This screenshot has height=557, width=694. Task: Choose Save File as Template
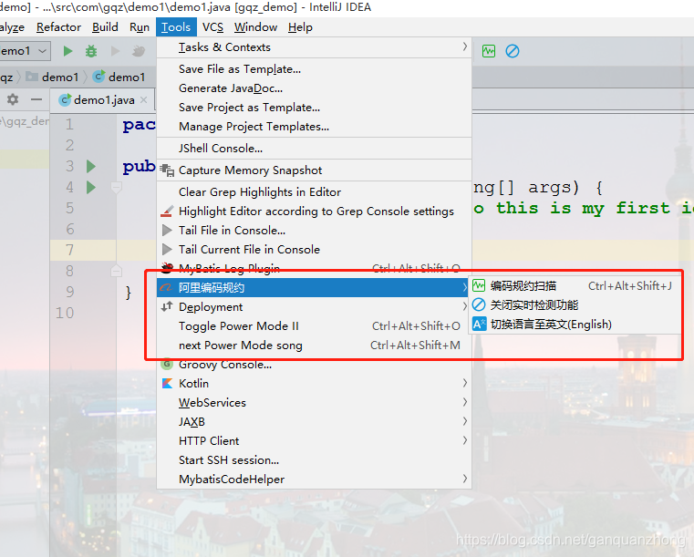[315, 69]
